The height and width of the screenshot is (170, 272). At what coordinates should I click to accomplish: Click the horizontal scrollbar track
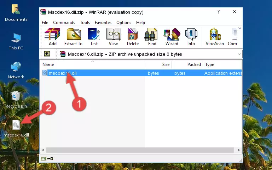coord(140,150)
